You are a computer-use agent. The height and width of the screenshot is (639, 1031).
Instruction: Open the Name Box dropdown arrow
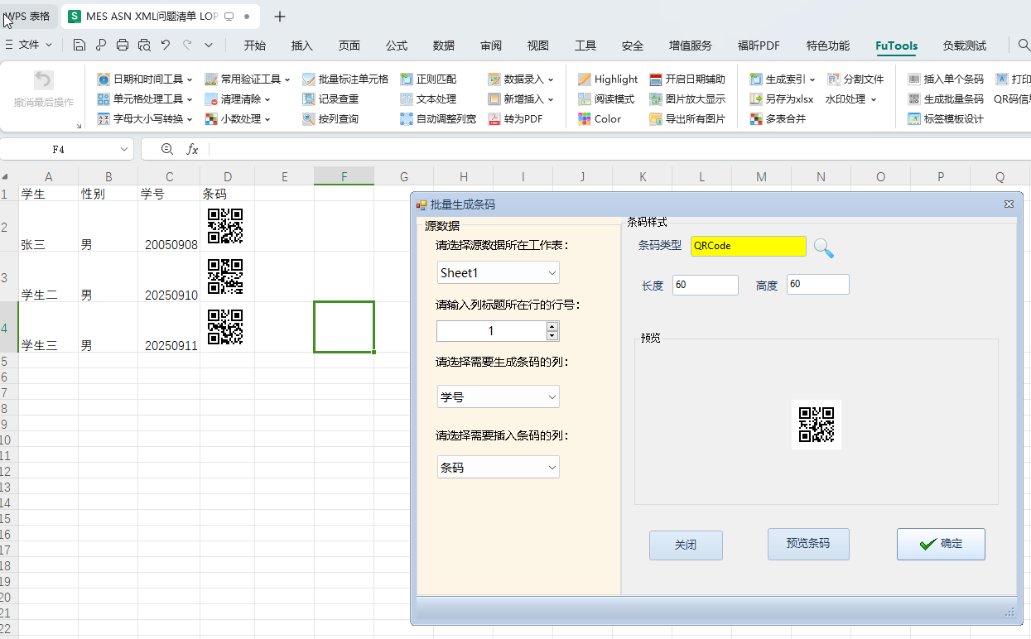125,149
